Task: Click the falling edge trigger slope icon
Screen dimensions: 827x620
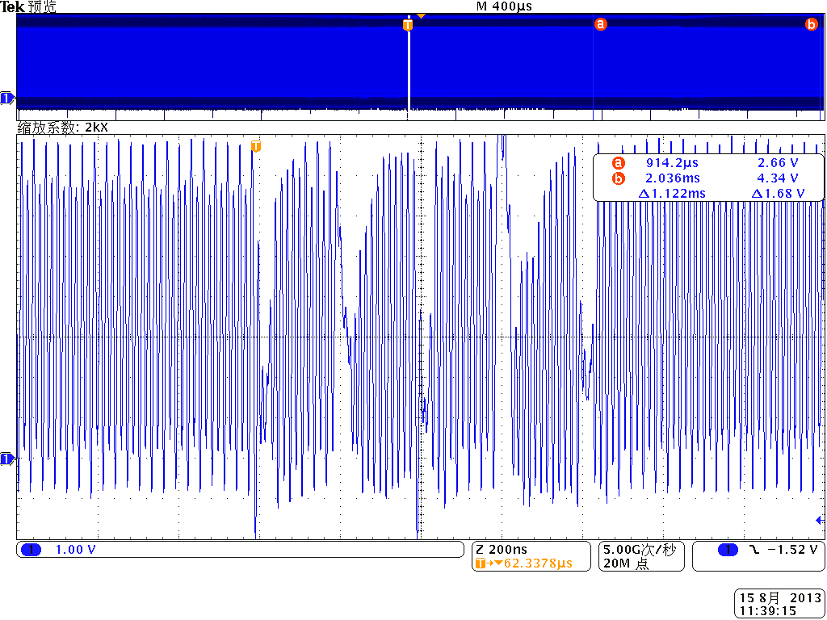Action: [754, 551]
